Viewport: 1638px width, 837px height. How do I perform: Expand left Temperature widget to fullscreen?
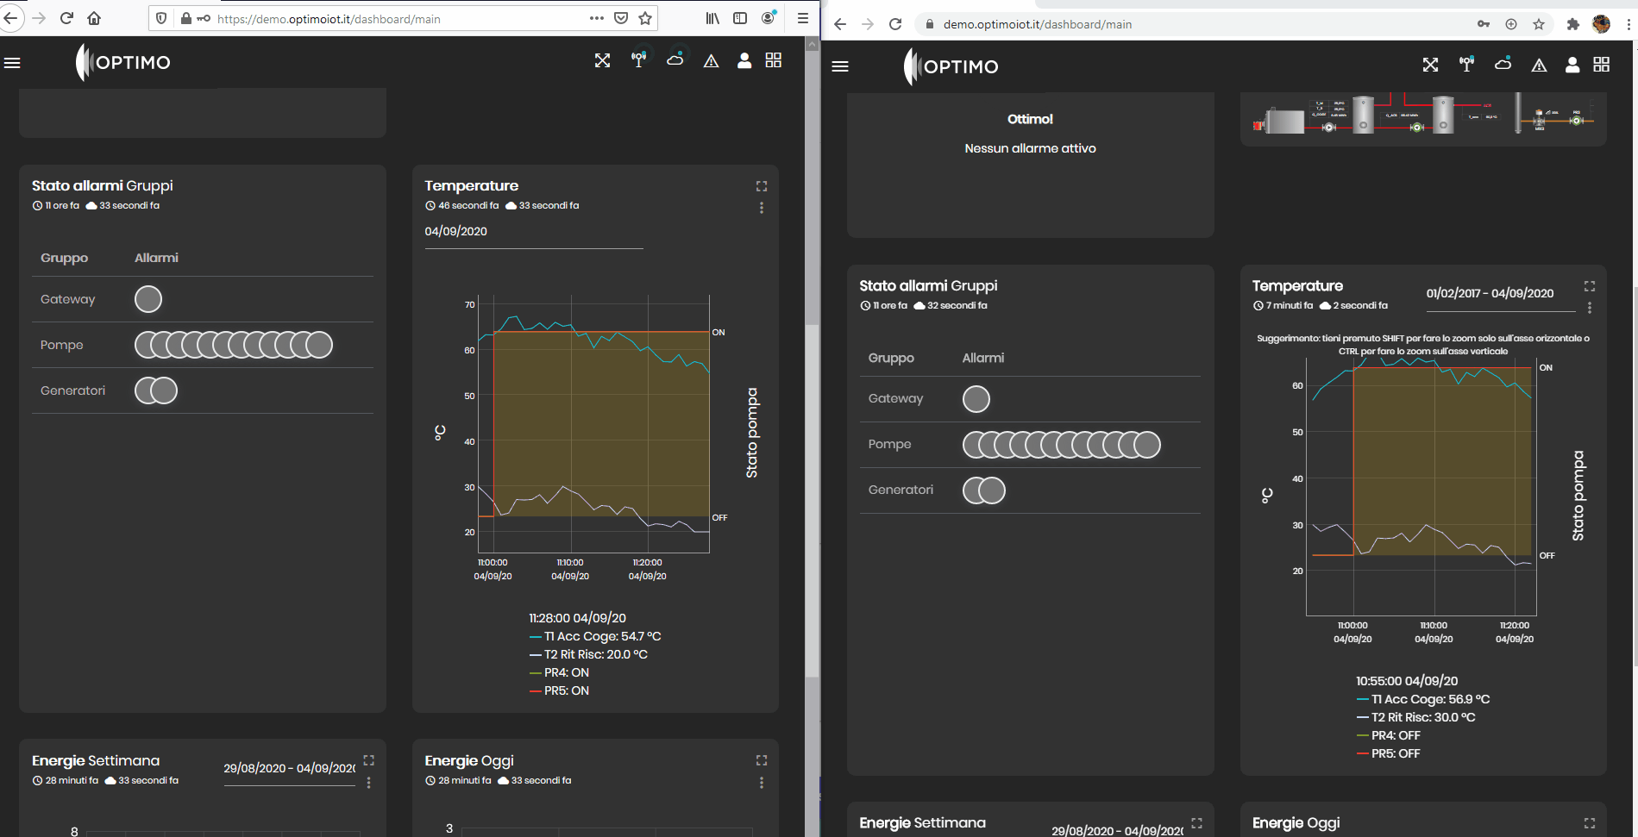pyautogui.click(x=762, y=186)
